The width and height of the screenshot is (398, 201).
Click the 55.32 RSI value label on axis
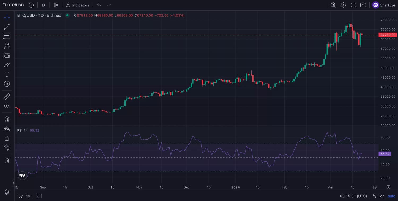384,154
